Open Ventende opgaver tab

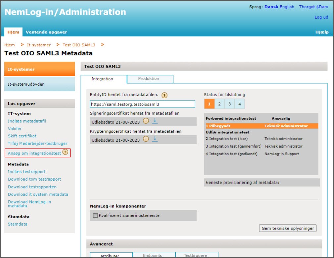tap(46, 32)
